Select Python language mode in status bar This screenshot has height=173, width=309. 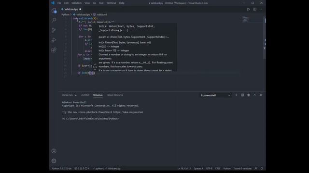click(x=227, y=169)
